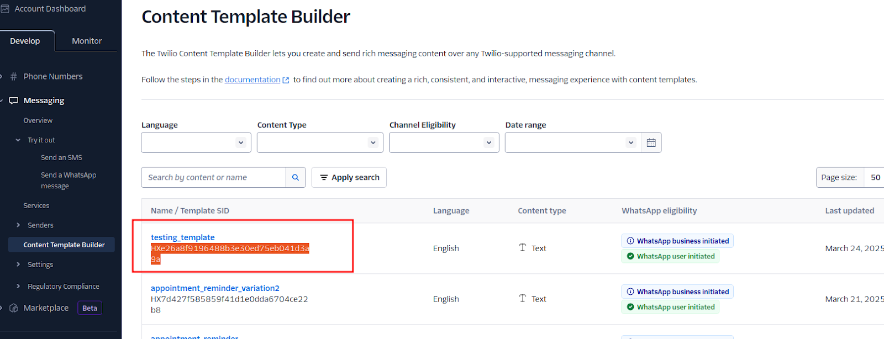The width and height of the screenshot is (884, 339).
Task: Click the highlighted testing_template SID text
Action: (230, 254)
